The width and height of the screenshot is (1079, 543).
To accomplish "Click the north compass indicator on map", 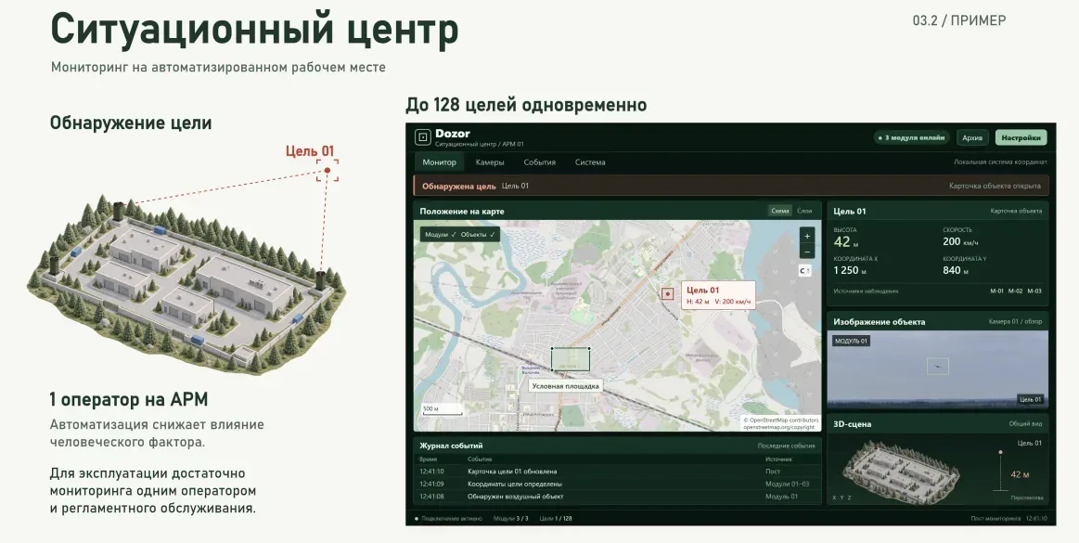I will pos(804,271).
